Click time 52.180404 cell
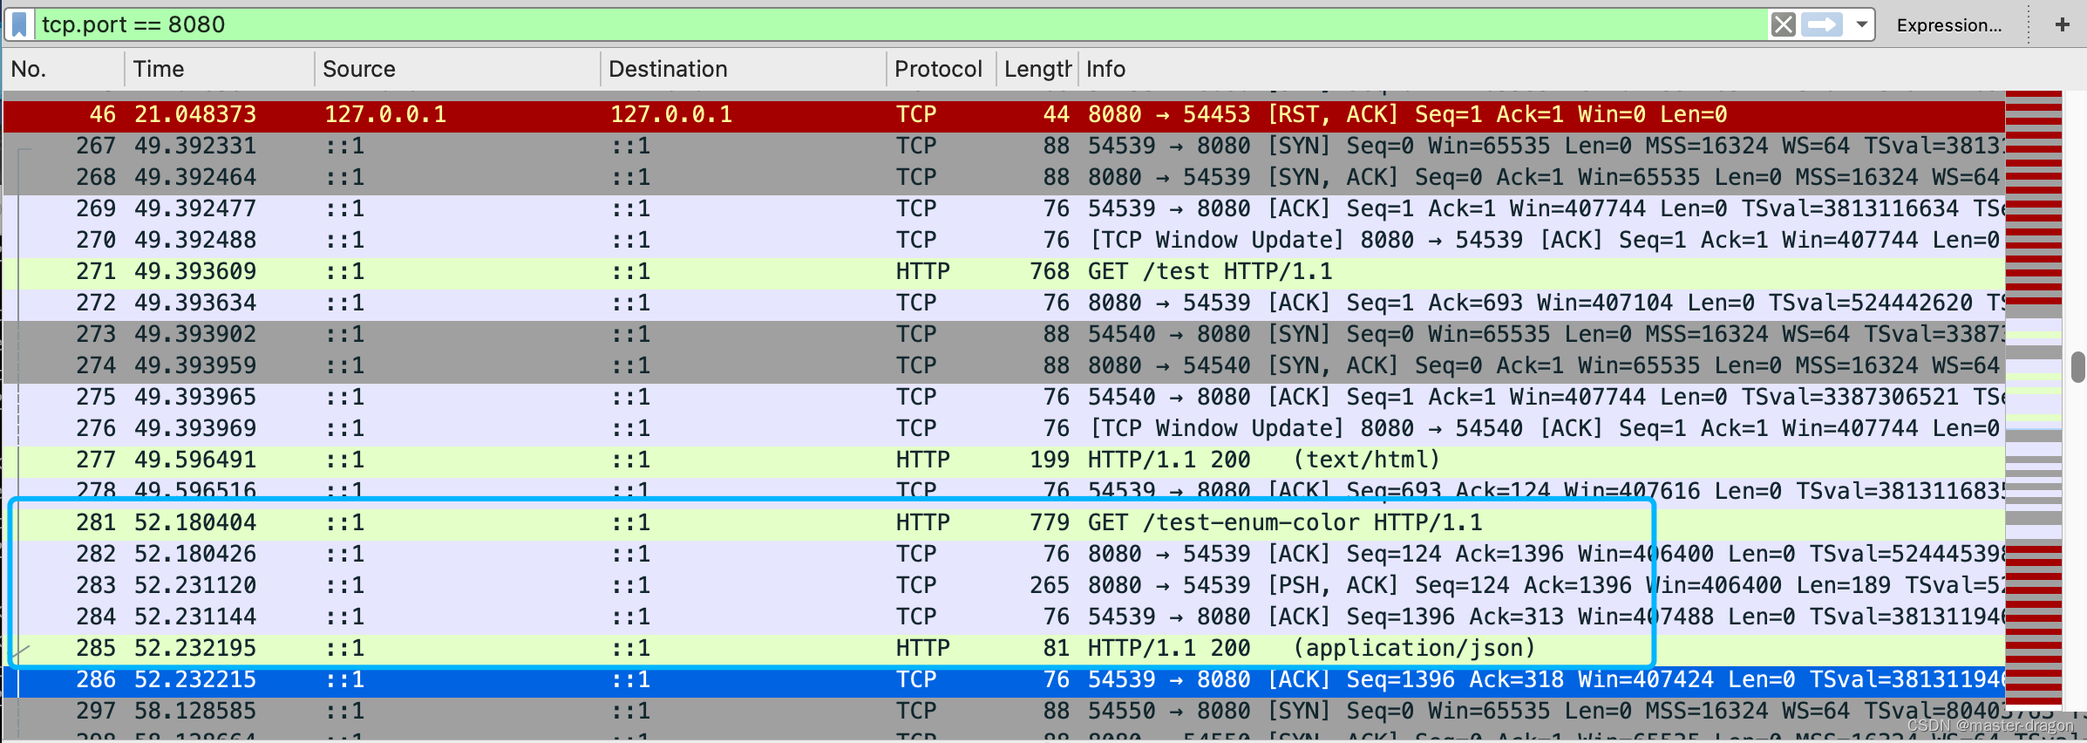Viewport: 2087px width, 743px height. (195, 523)
